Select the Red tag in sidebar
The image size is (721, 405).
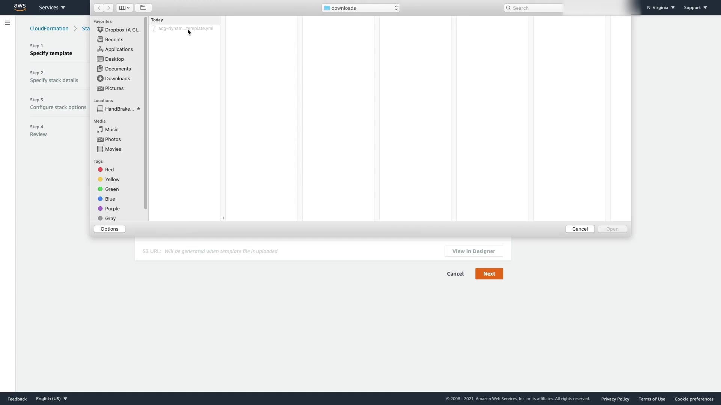(109, 170)
